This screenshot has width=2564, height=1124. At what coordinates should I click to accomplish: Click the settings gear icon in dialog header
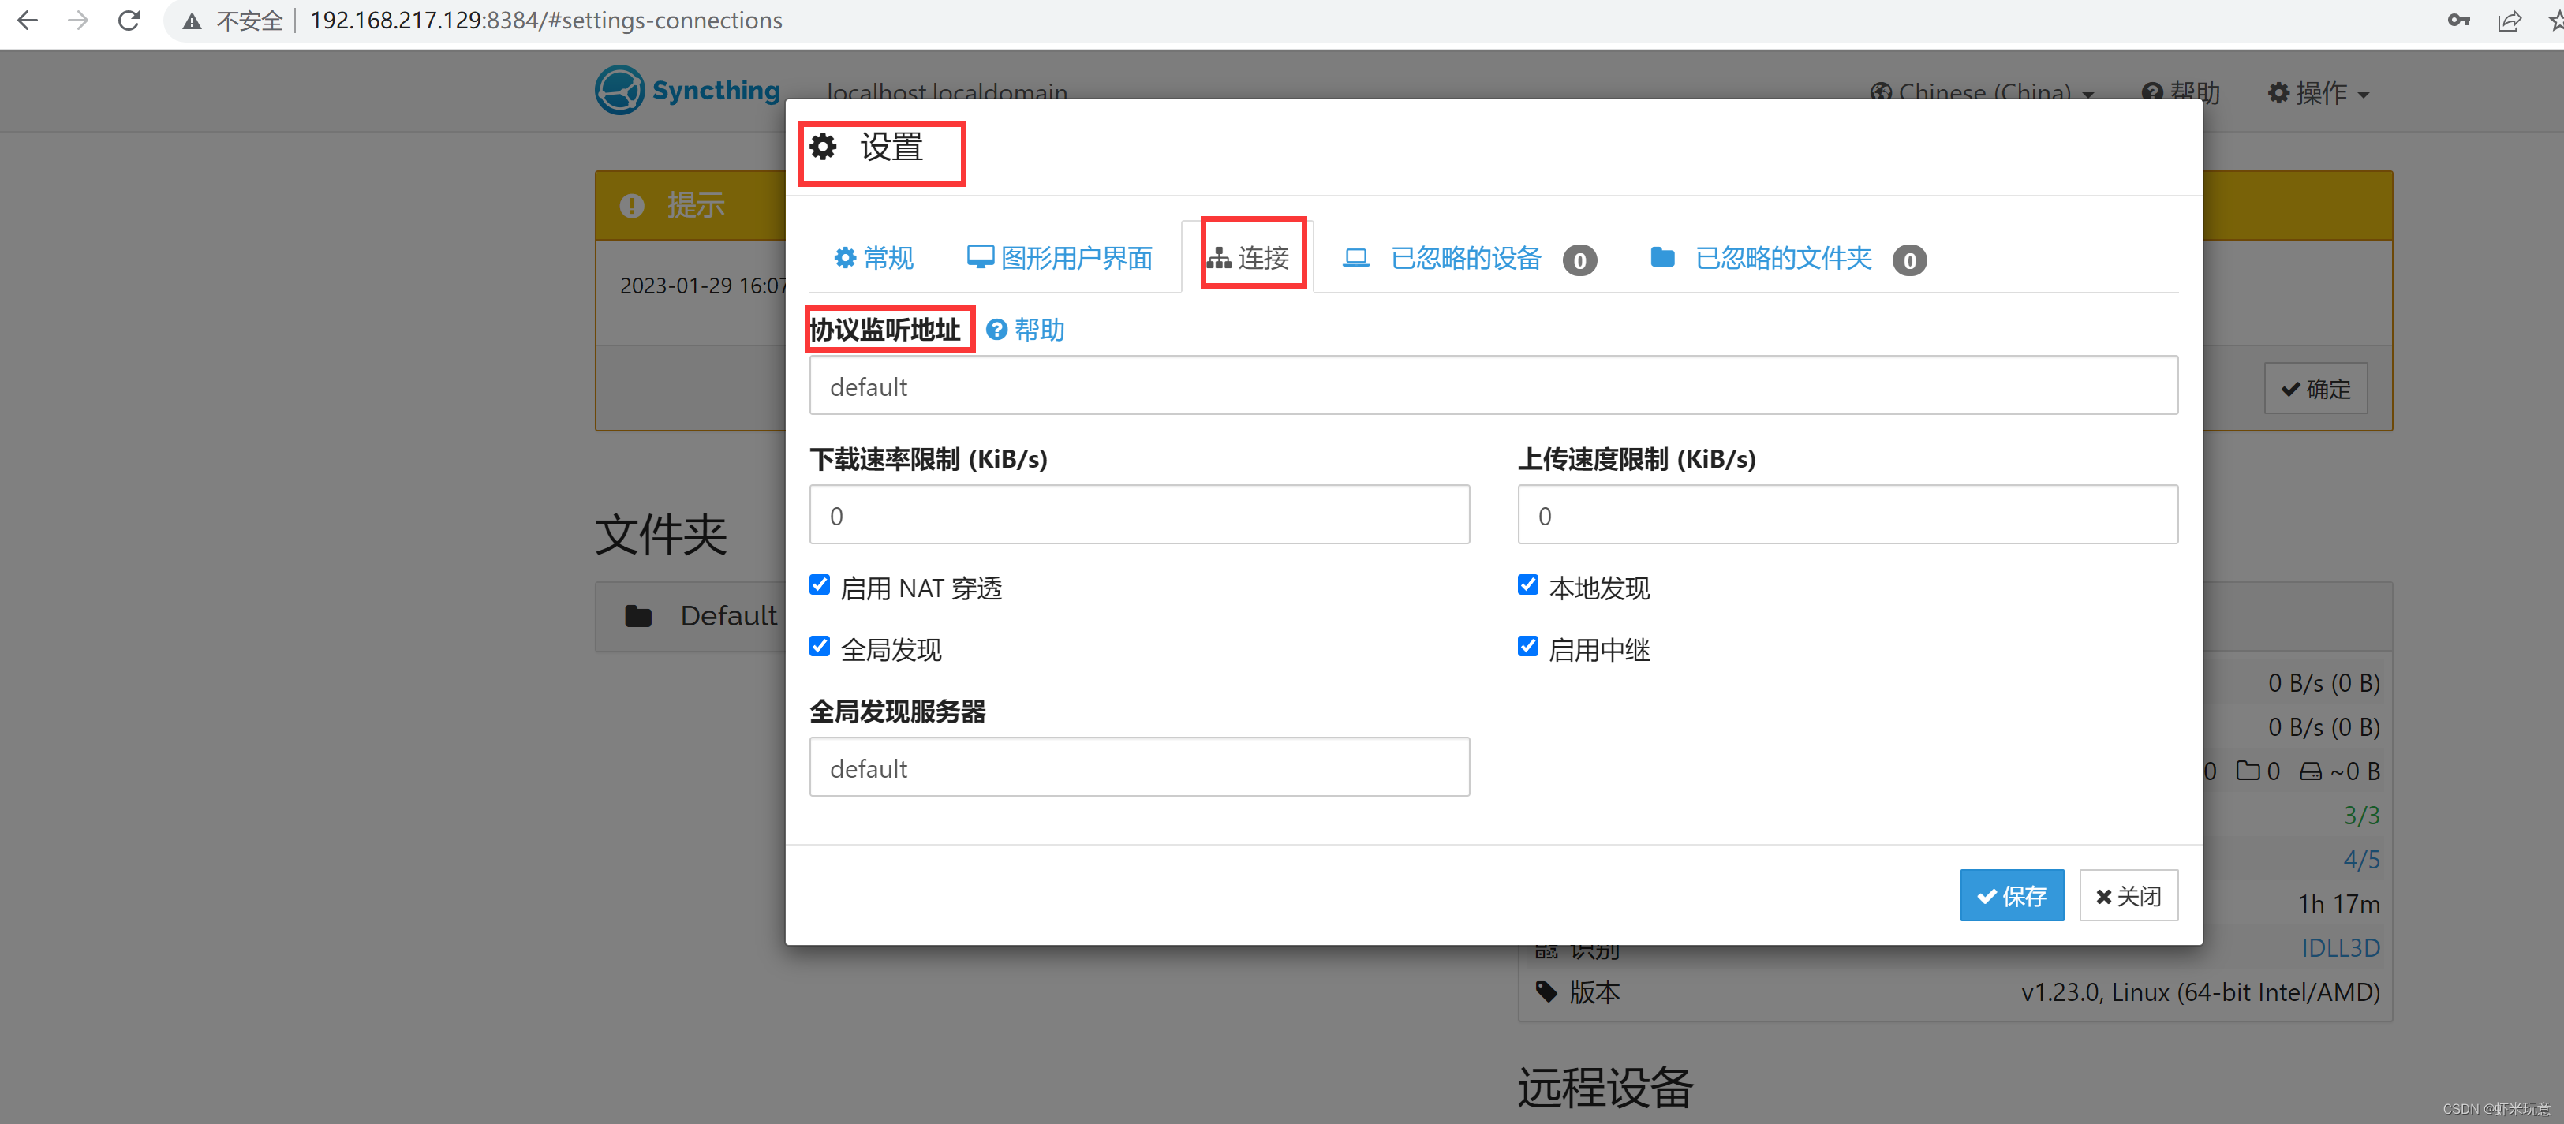pyautogui.click(x=823, y=148)
